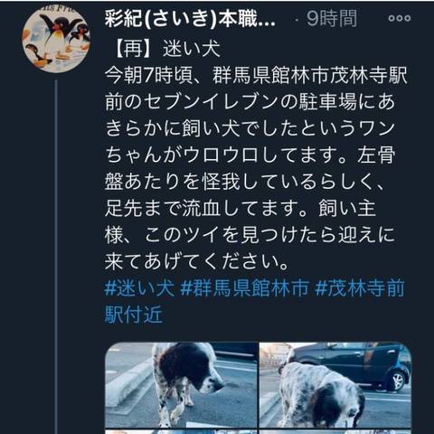Open the penguin profile avatar

click(x=56, y=39)
